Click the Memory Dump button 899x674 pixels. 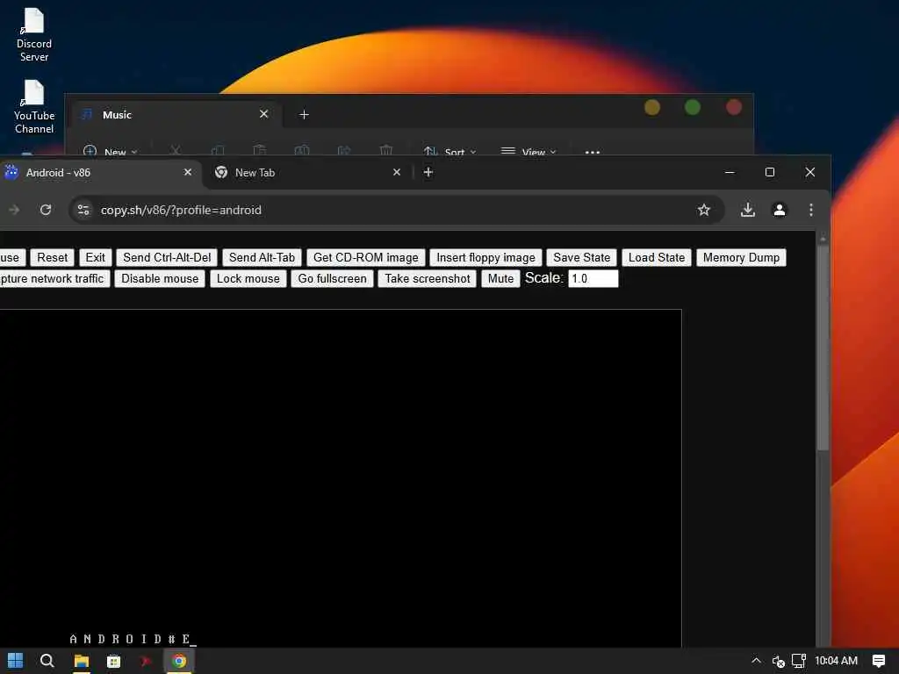coord(741,257)
